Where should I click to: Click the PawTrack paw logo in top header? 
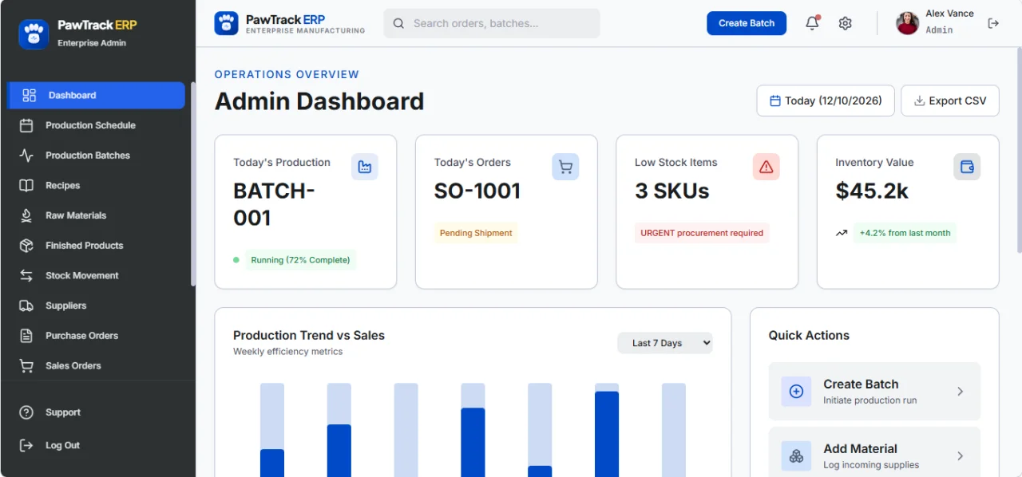click(x=226, y=23)
